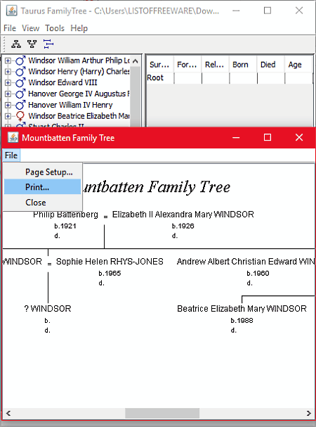Click Beatrice Elizabeth Mary WINDSOR in chart
The width and height of the screenshot is (316, 427).
[242, 309]
